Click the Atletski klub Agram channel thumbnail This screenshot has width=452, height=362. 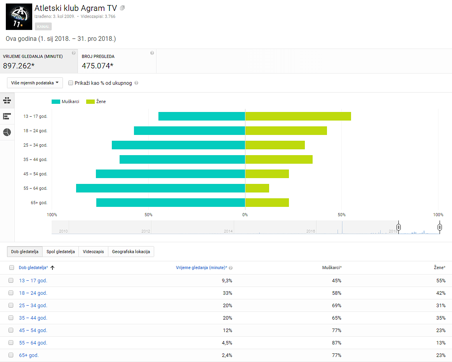pyautogui.click(x=19, y=16)
